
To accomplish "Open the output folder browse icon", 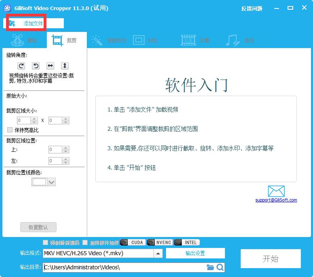I will [210, 267].
